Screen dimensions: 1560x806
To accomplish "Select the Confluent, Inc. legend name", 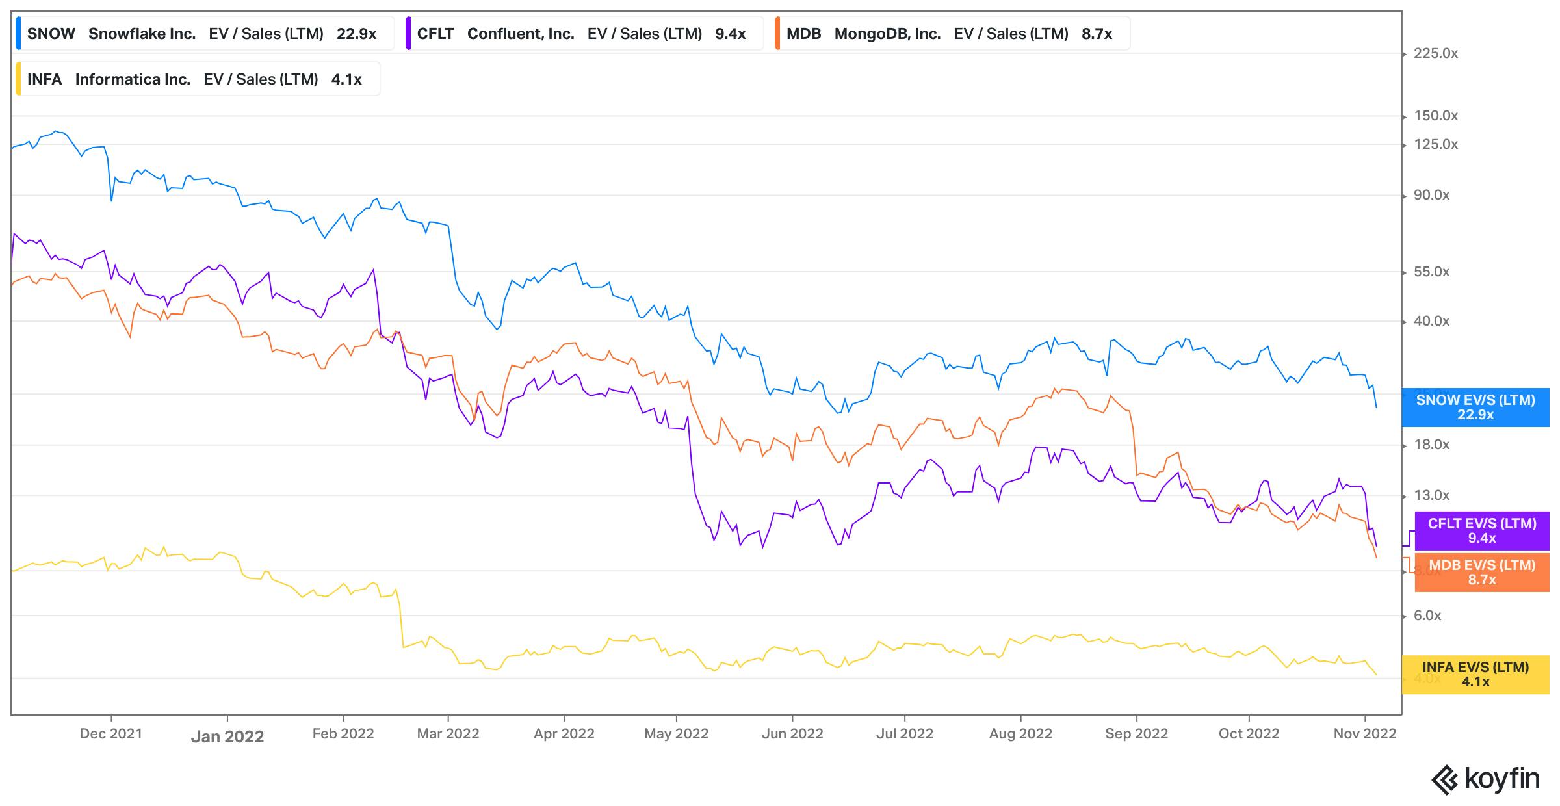I will tap(521, 34).
